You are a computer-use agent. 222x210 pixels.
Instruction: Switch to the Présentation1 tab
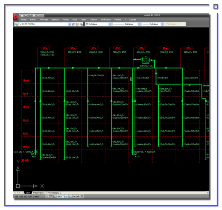[39, 193]
